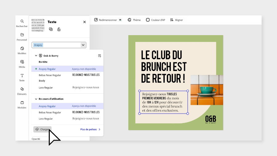Click the bottom-right handle of text box

coord(188,113)
